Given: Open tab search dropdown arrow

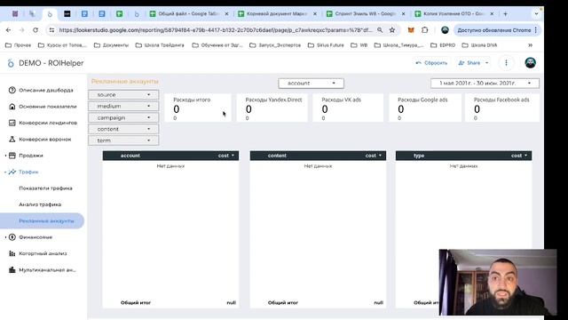Looking at the screenshot, I should 536,14.
